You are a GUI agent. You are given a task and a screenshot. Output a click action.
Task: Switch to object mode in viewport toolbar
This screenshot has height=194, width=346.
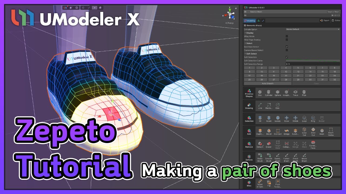point(101,8)
